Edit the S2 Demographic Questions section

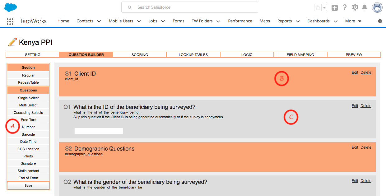pyautogui.click(x=355, y=147)
